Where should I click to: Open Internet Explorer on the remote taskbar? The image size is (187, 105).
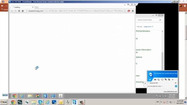point(22,96)
